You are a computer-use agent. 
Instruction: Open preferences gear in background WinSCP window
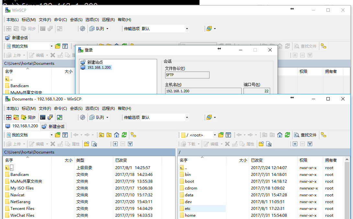[83, 29]
